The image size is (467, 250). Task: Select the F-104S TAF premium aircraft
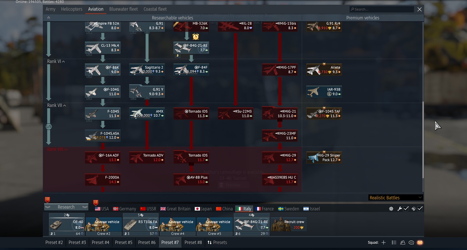coord(324,114)
